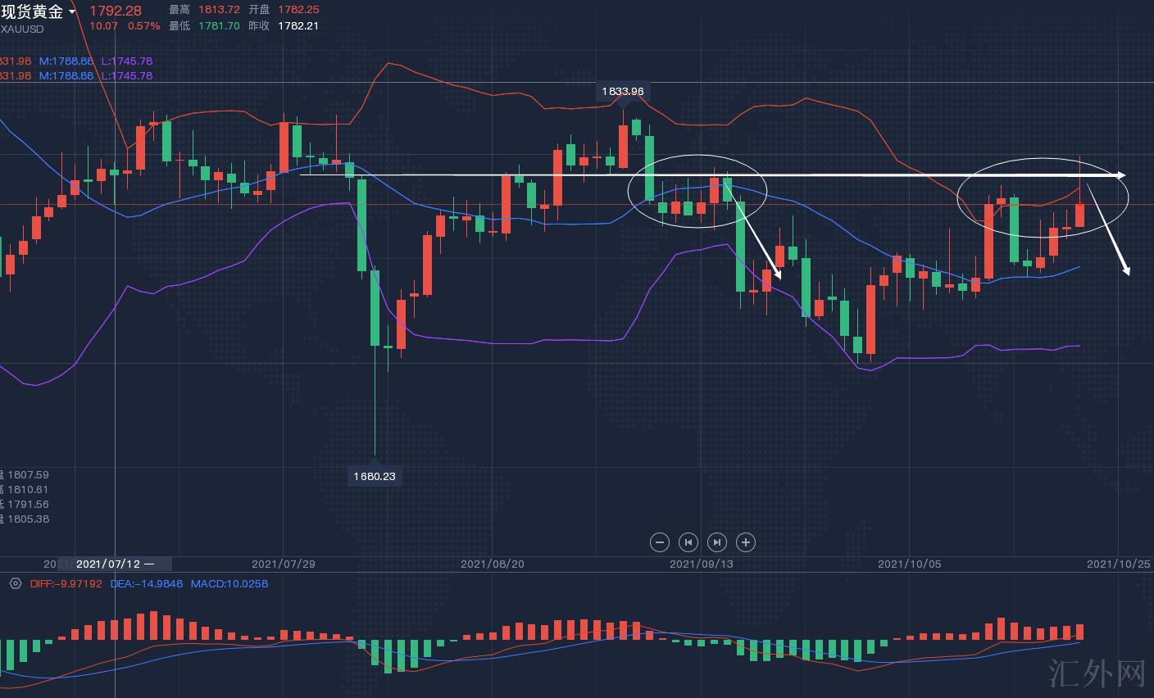Click the current price 1792.28

(x=115, y=11)
